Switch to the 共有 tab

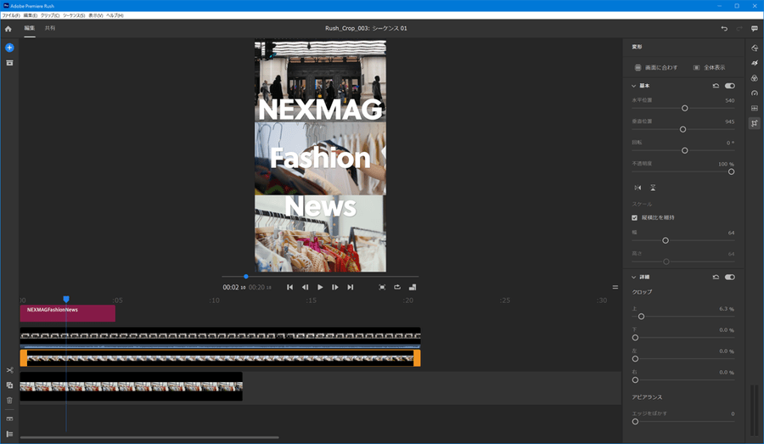pos(50,28)
